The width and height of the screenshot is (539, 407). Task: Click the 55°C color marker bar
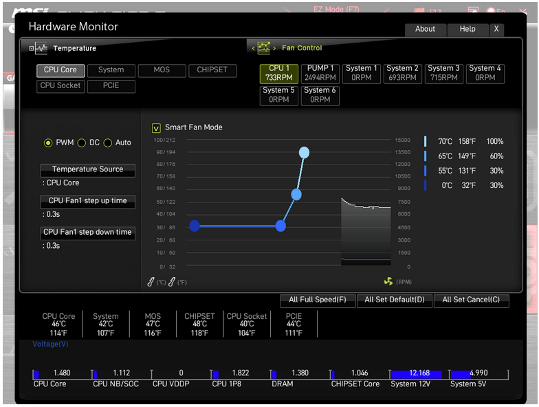[x=425, y=171]
